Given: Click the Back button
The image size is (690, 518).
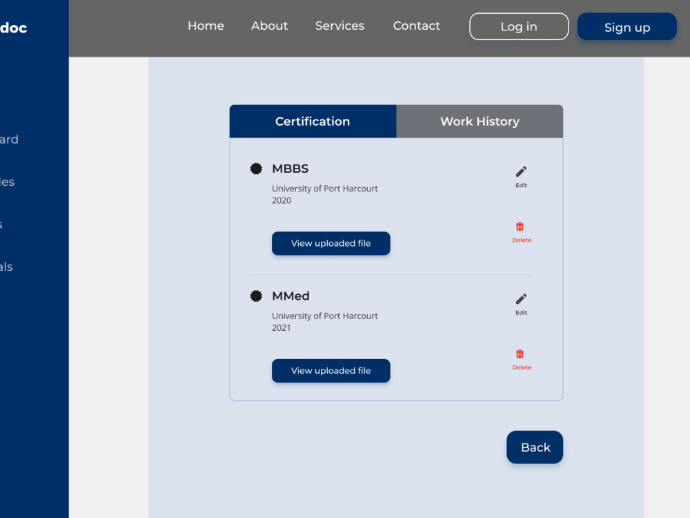Looking at the screenshot, I should click(x=535, y=447).
